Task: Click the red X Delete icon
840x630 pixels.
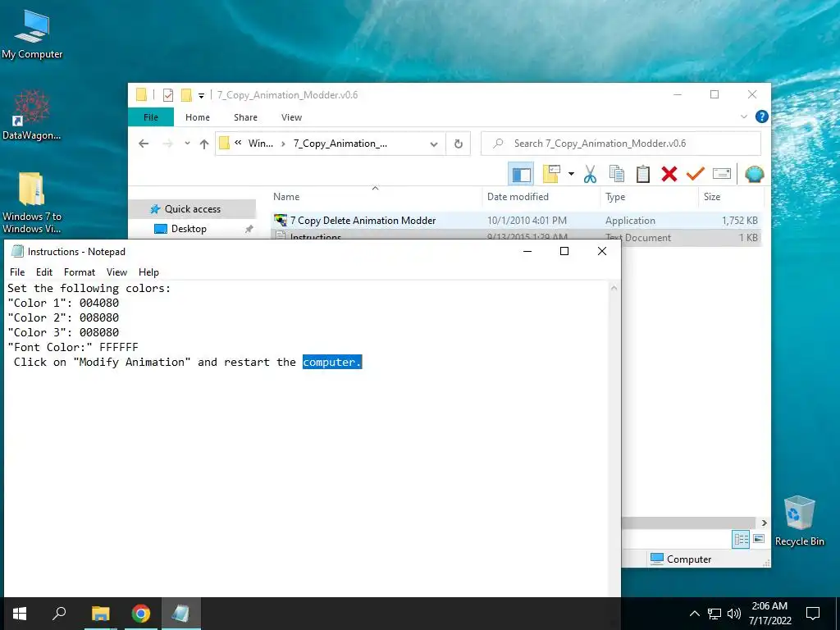Action: 669,174
